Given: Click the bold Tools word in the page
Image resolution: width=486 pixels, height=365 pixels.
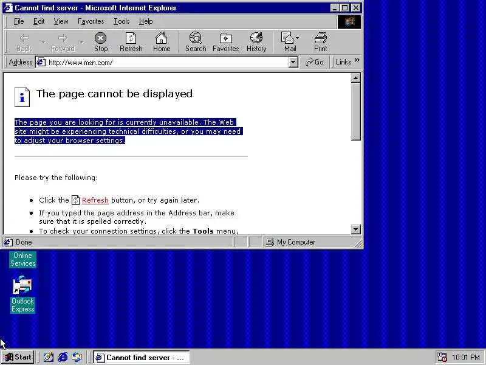Looking at the screenshot, I should 203,231.
